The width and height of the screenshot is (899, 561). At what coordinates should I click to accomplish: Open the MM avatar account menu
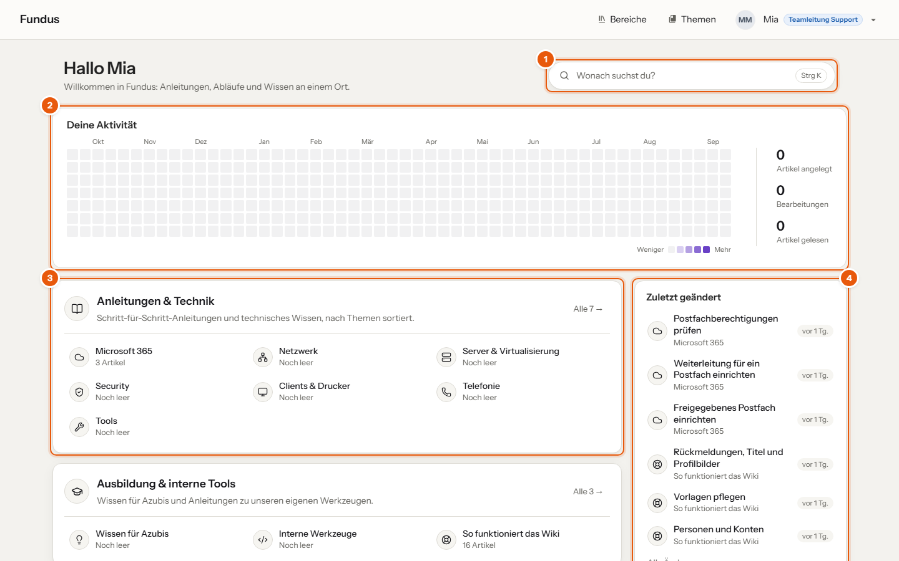pyautogui.click(x=745, y=20)
